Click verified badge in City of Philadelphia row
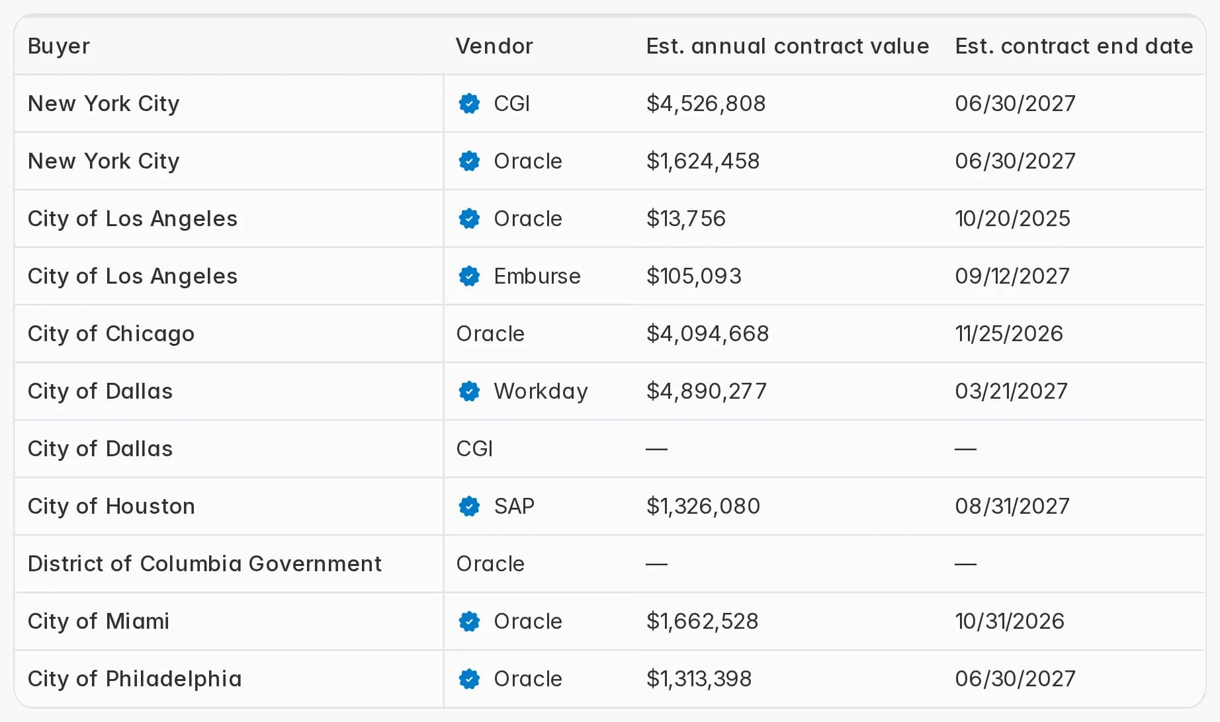1220x722 pixels. [469, 679]
